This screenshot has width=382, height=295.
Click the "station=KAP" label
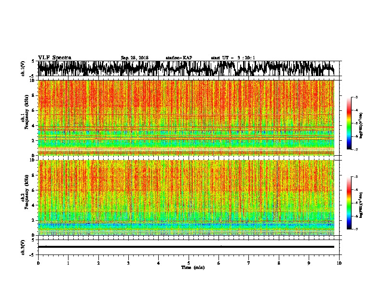coord(179,58)
